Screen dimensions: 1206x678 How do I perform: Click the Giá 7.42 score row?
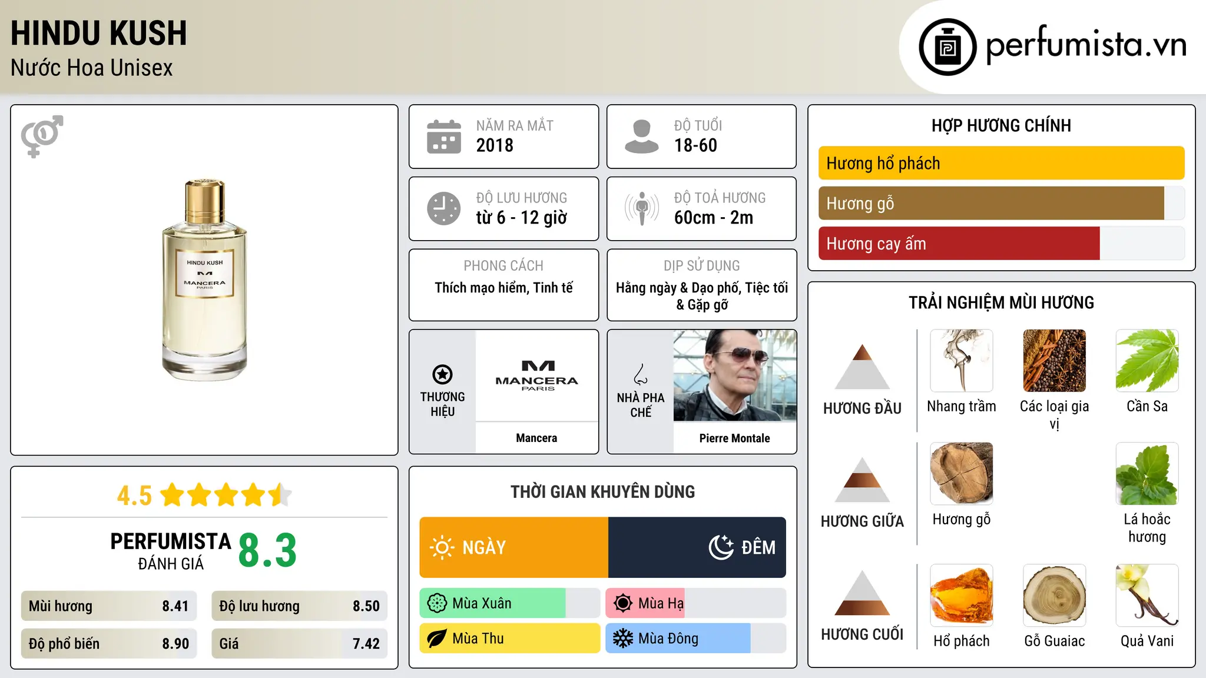pos(300,643)
